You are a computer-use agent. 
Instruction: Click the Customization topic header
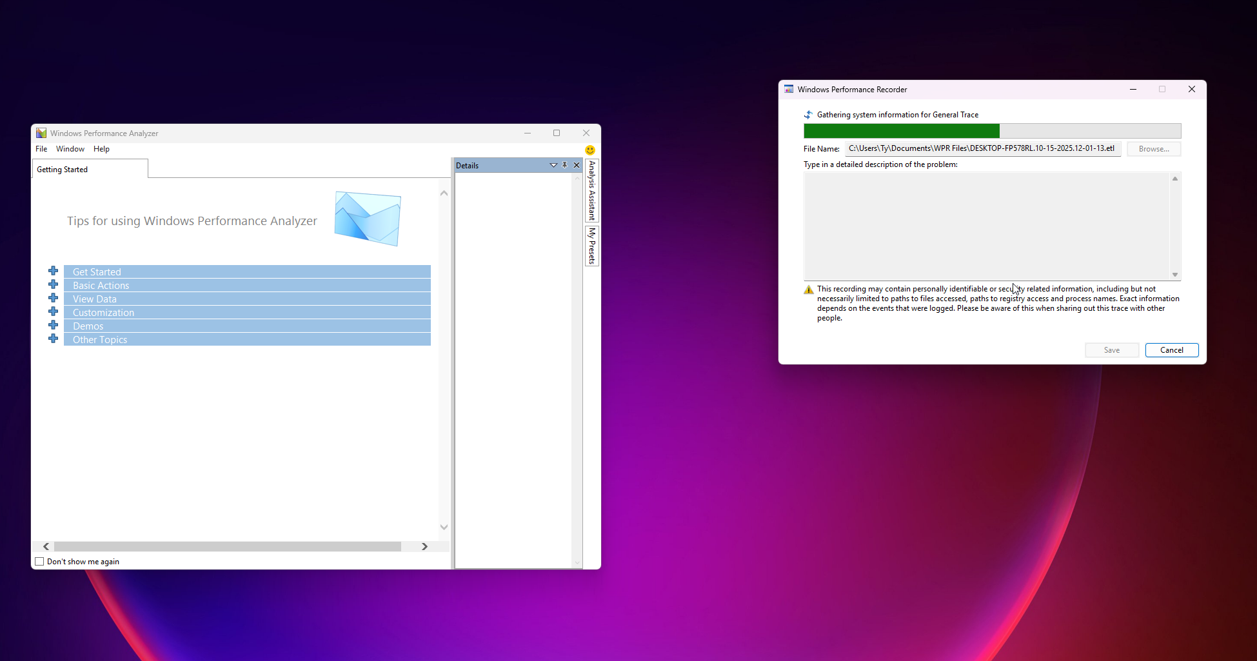[247, 312]
